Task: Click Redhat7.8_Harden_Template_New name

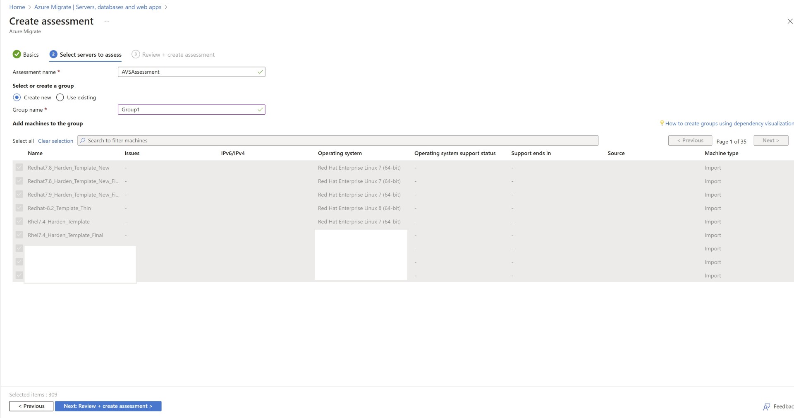Action: 69,168
